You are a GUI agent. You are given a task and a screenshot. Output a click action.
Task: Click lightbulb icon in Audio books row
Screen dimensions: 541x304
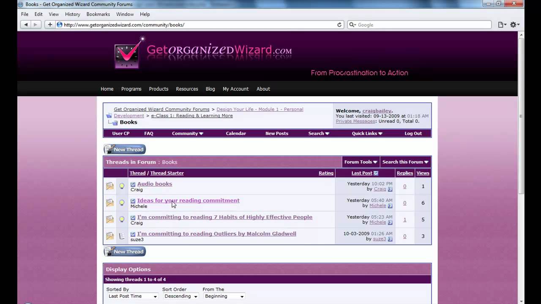pyautogui.click(x=122, y=186)
